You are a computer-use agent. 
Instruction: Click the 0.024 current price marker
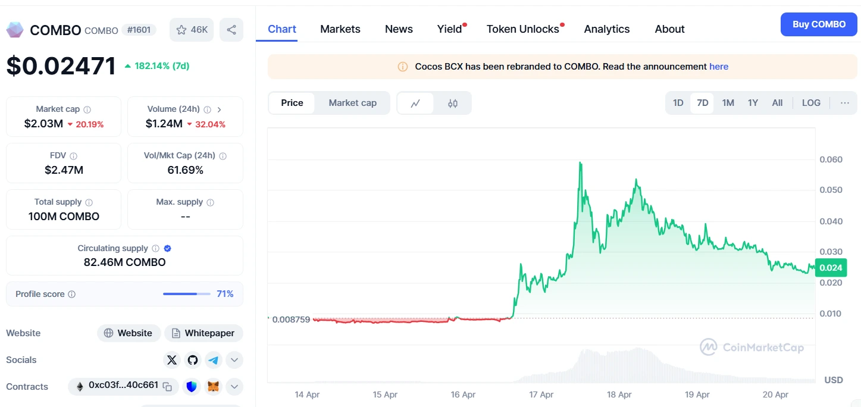click(831, 268)
